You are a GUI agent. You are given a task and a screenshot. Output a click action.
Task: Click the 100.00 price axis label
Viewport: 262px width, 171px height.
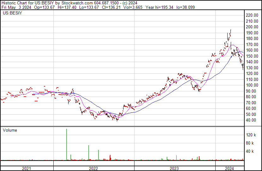click(253, 85)
